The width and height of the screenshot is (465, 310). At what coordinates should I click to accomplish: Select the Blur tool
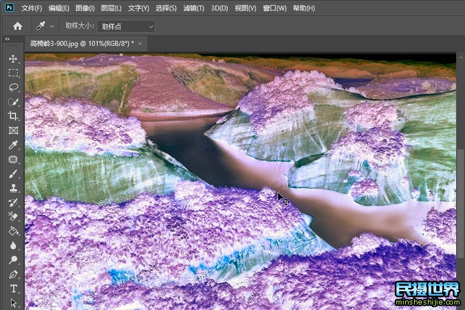[x=13, y=245]
